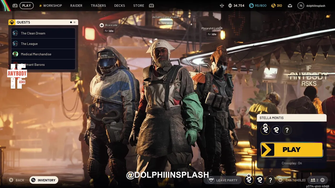Expand the Stella Montis map header

292,118
